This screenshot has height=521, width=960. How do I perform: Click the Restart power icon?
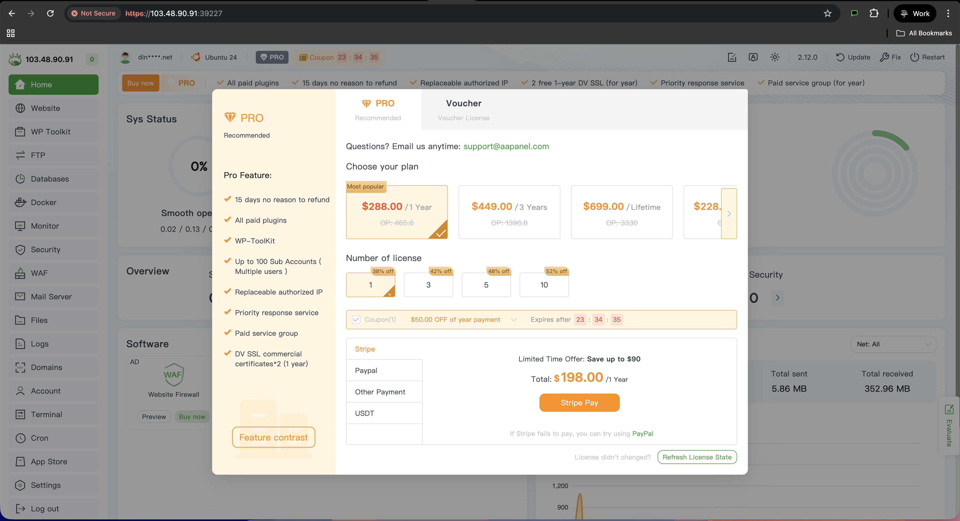point(914,57)
